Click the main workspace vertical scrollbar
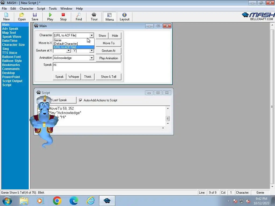Image resolution: width=275 pixels, height=206 pixels. pyautogui.click(x=272, y=107)
